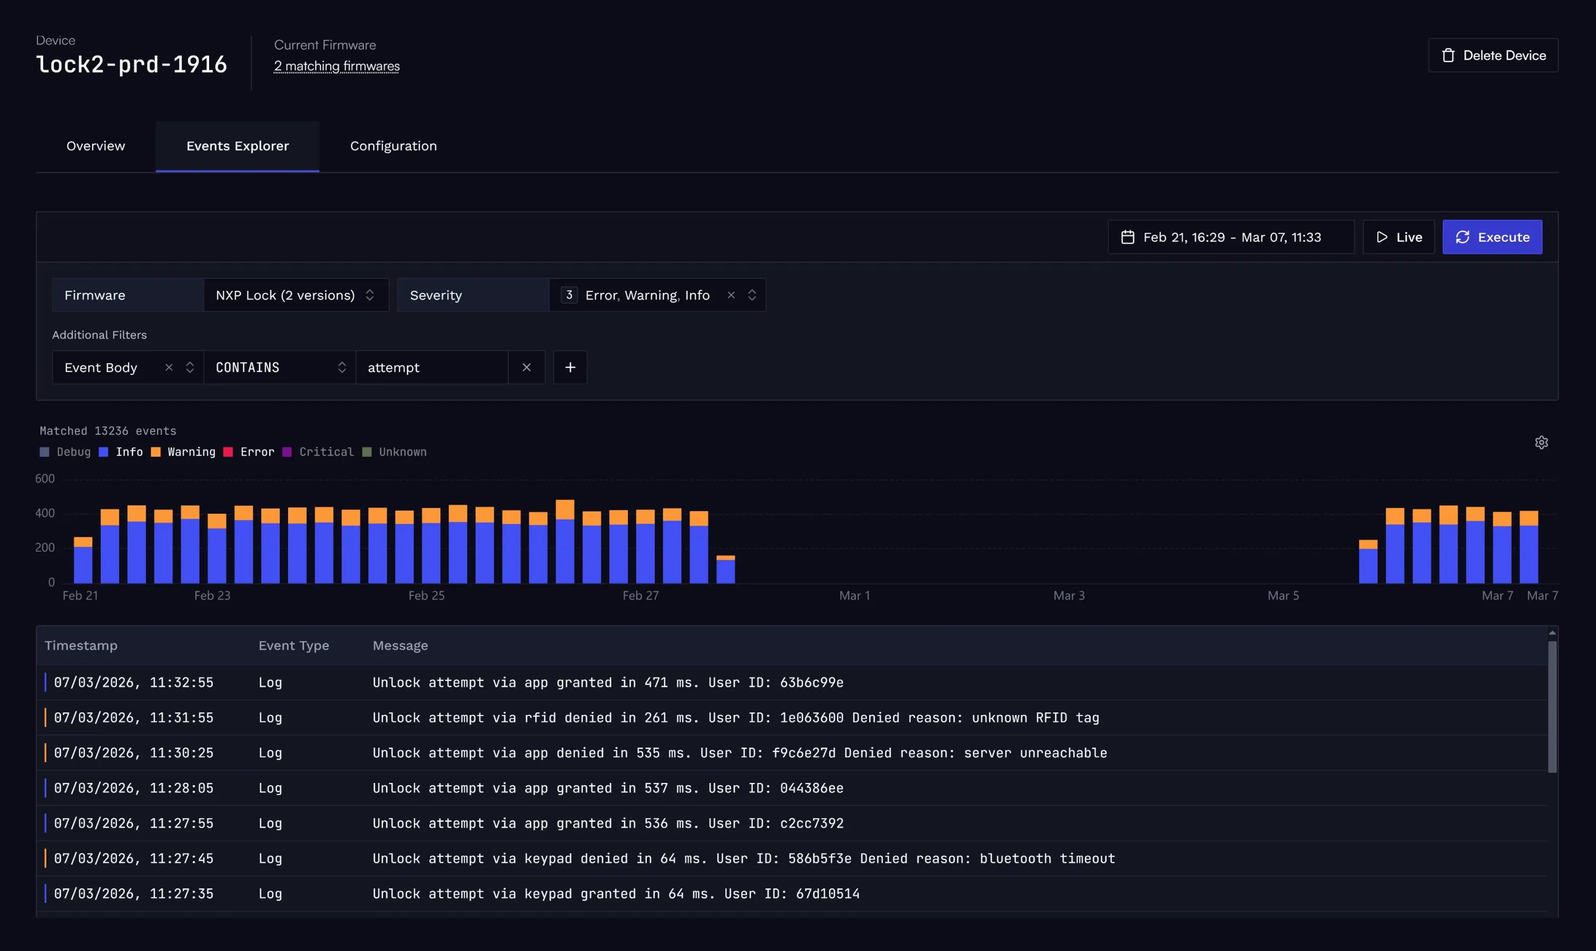Open the calendar date range picker

coord(1128,237)
